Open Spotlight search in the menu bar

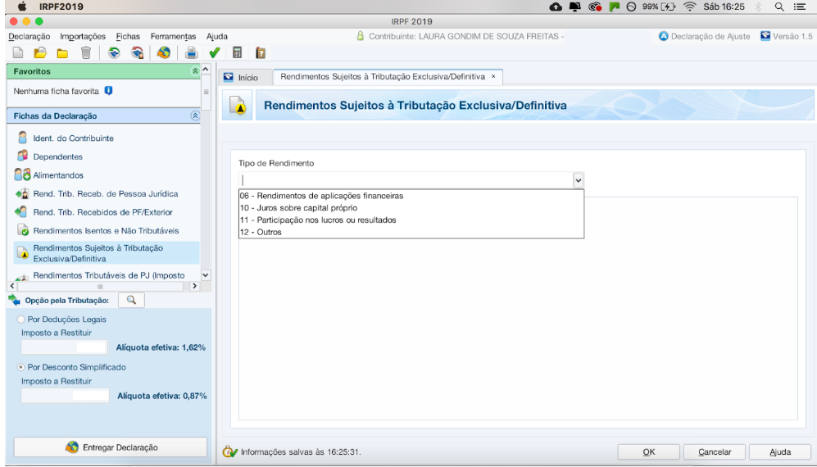click(x=779, y=7)
